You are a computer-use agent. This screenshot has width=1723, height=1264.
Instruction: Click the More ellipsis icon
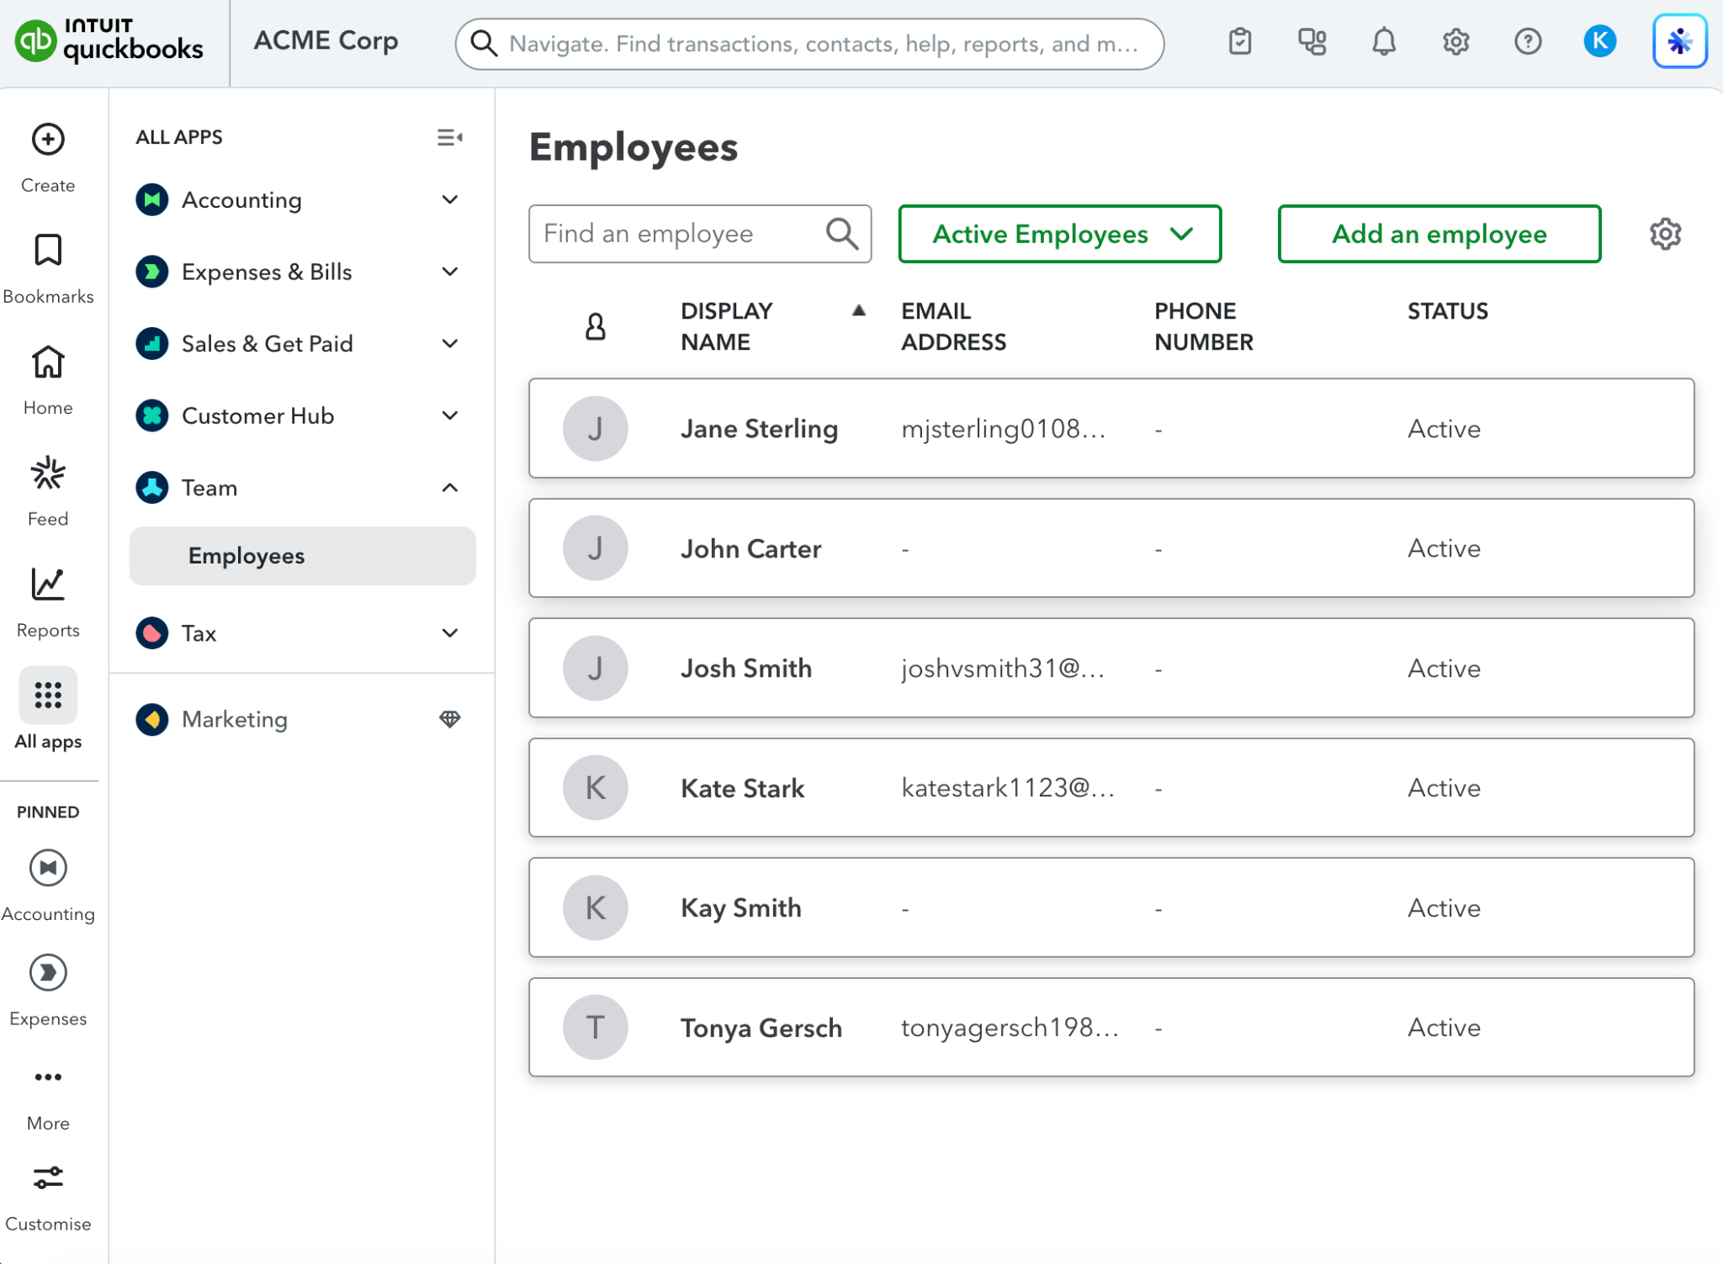pos(48,1077)
